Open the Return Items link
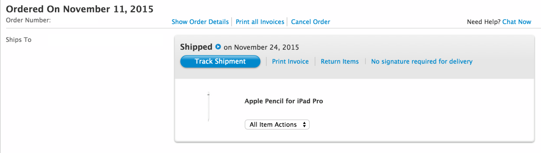 (339, 61)
